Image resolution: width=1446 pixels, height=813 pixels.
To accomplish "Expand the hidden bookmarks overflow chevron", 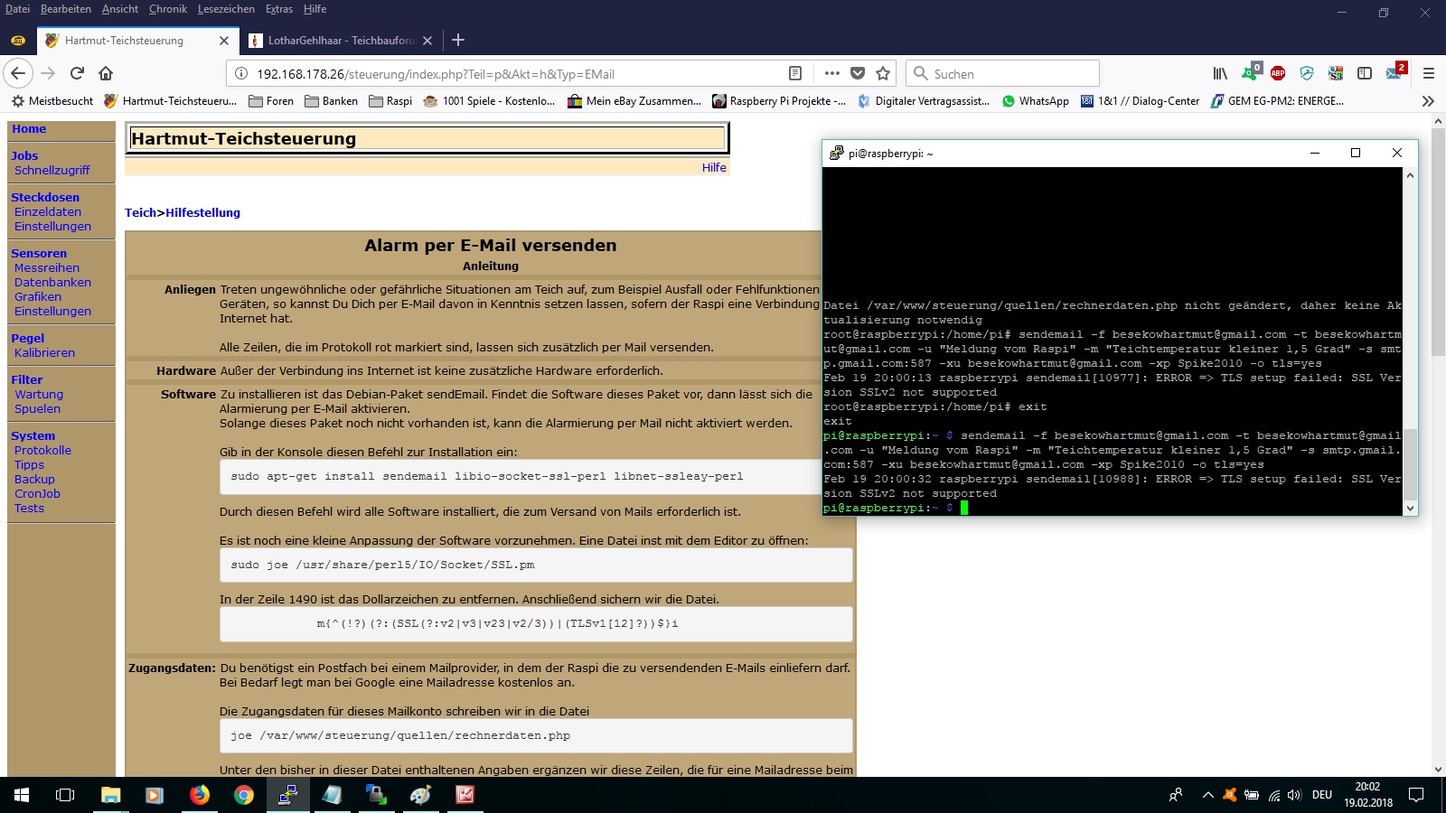I will point(1428,101).
